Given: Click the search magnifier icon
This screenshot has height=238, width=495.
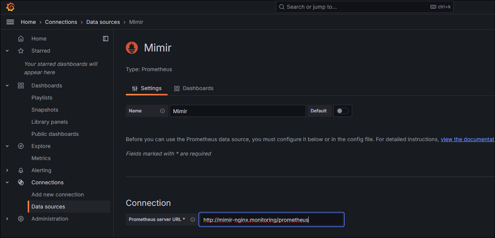Looking at the screenshot, I should 282,7.
